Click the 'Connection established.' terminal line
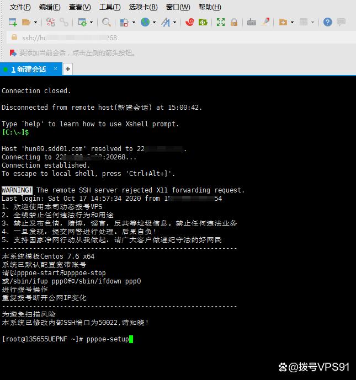The image size is (356, 380). pos(46,165)
